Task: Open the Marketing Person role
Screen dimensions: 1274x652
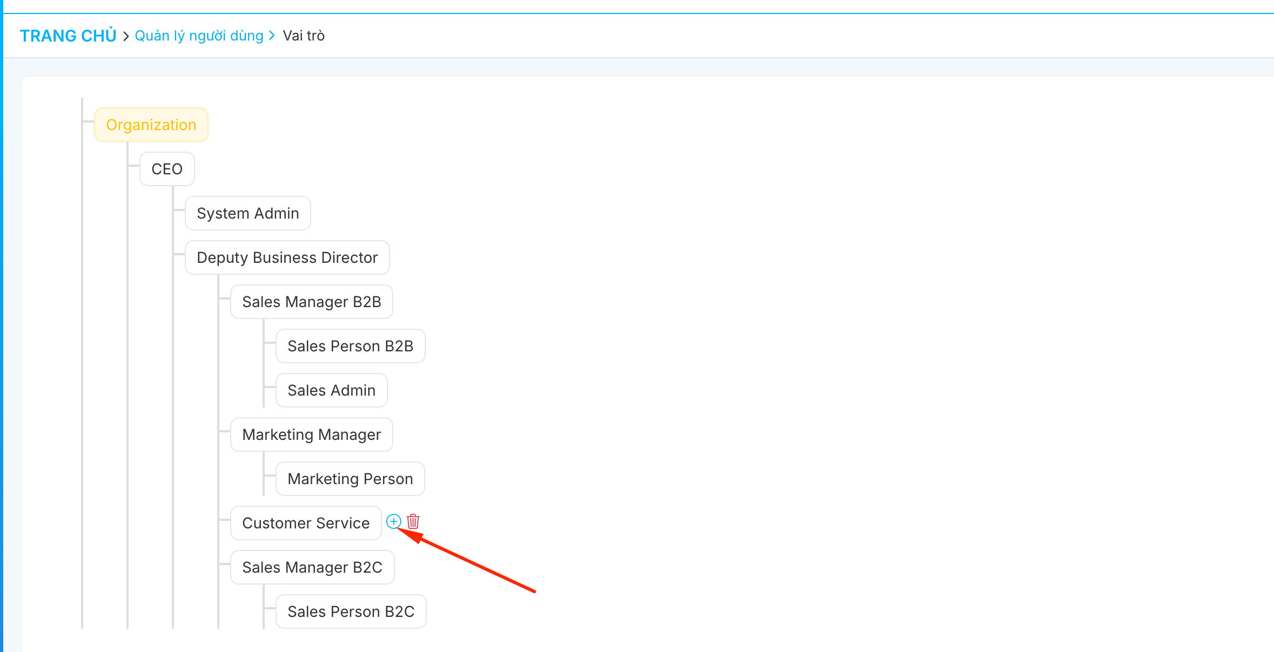Action: tap(350, 479)
